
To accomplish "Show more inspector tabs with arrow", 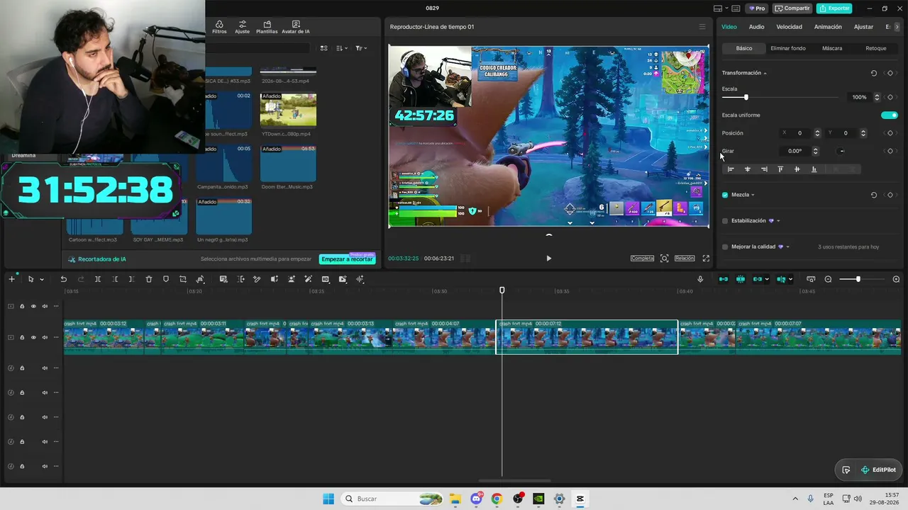I will tap(897, 27).
